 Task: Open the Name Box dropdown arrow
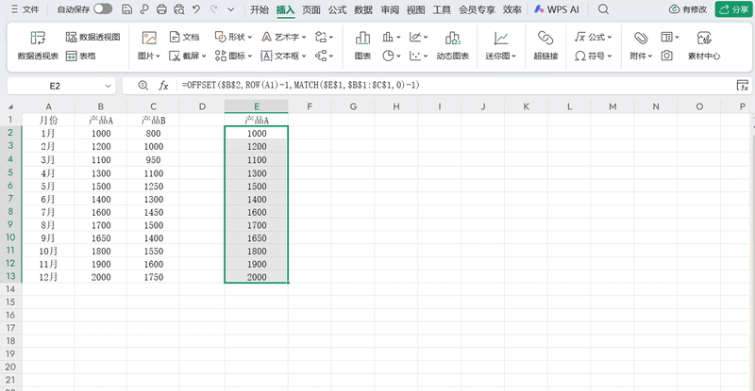[x=109, y=85]
